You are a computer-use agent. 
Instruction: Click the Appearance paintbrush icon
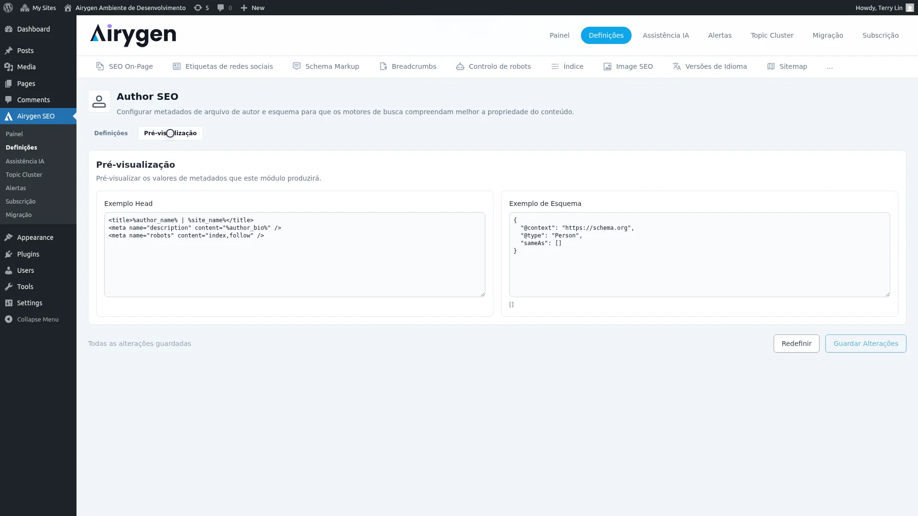pos(9,237)
